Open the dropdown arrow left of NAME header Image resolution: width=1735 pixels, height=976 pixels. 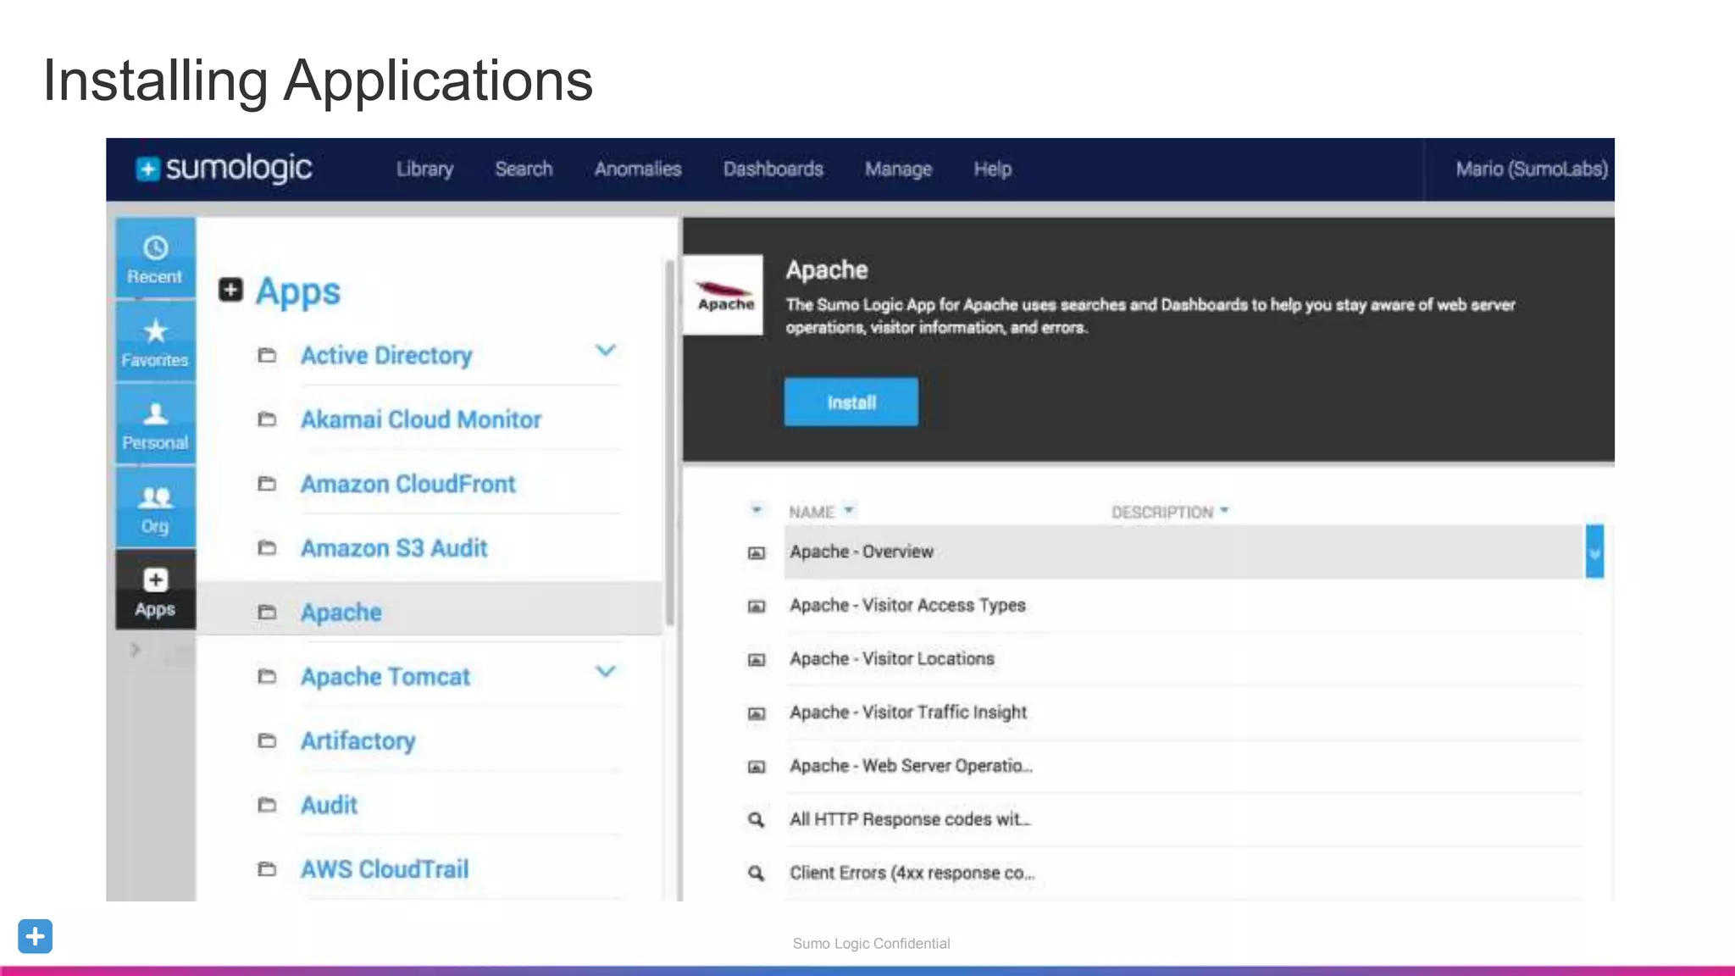pos(757,510)
